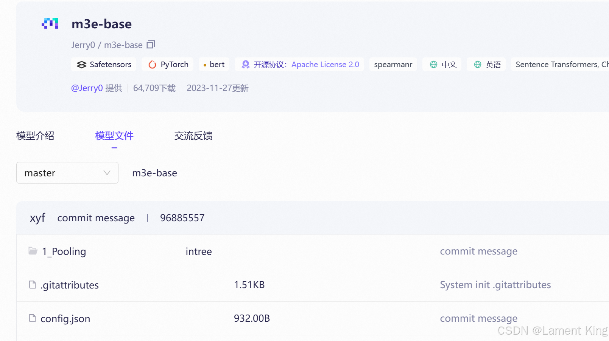Expand the branch selector chevron arrow
The height and width of the screenshot is (341, 609).
pos(107,173)
